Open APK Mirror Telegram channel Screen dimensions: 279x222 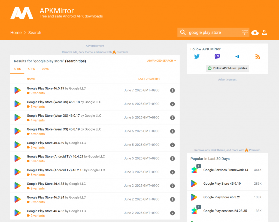[237, 57]
